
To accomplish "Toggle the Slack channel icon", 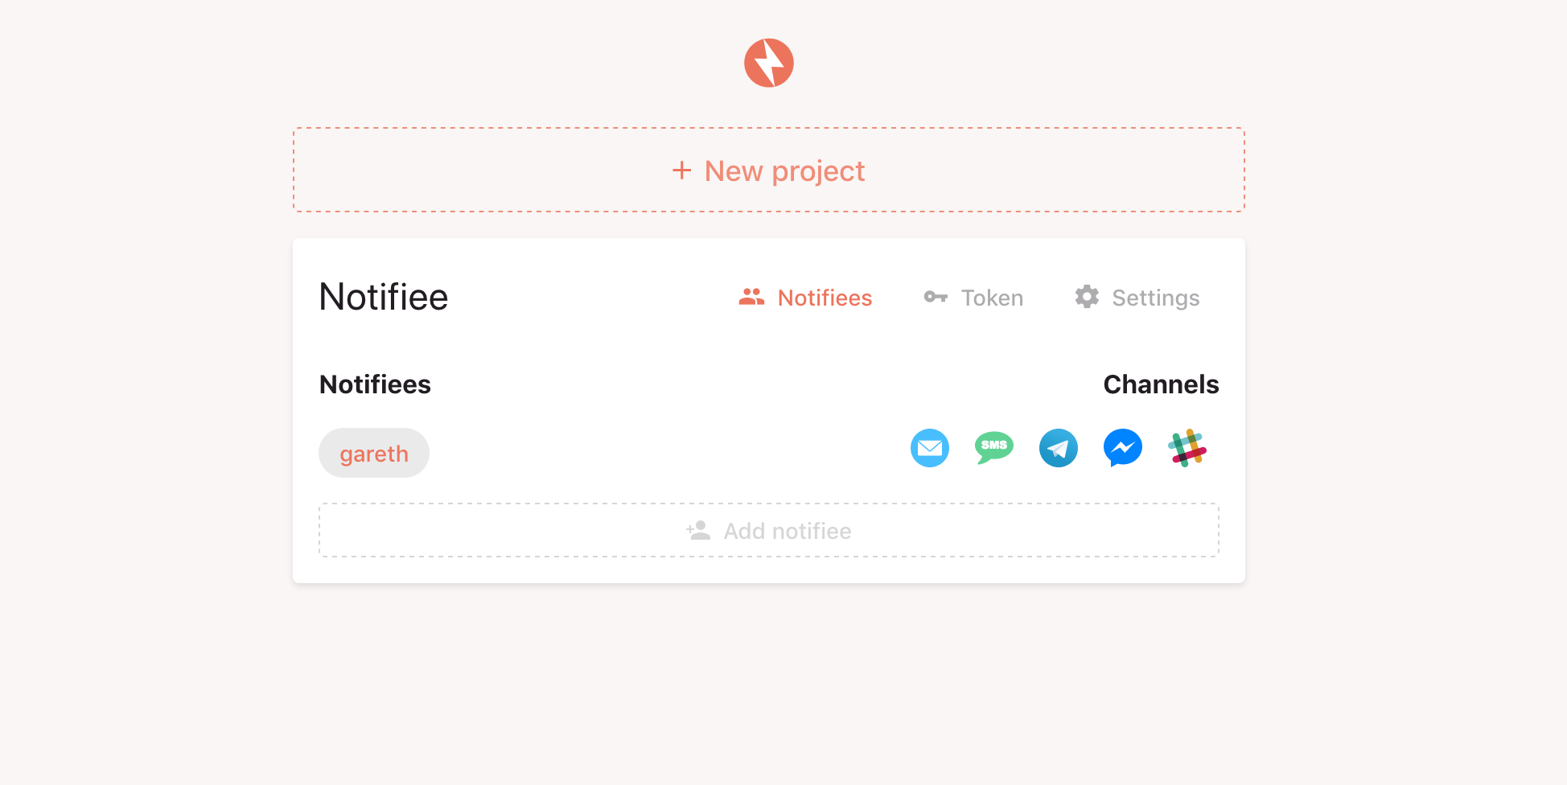I will [1187, 448].
